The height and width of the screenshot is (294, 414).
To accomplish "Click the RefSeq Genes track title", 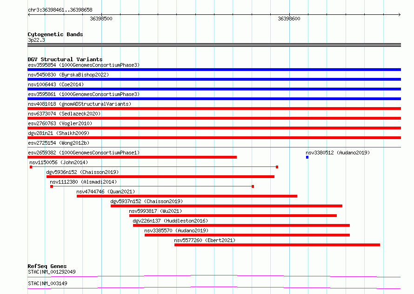I will (47, 266).
